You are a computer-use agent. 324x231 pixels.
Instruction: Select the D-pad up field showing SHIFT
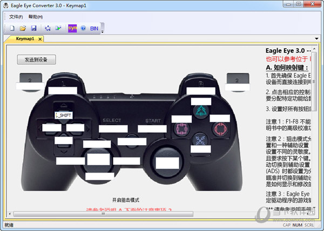pos(64,115)
